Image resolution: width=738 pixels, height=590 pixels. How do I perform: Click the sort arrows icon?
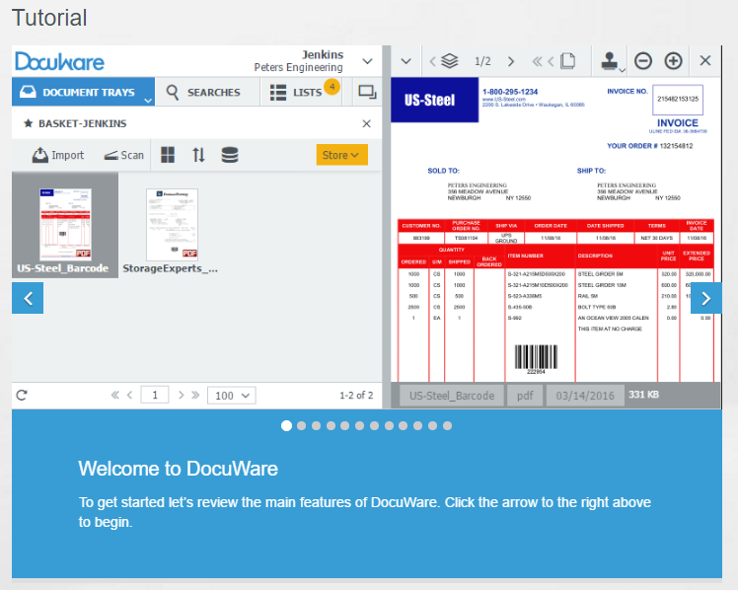[198, 155]
